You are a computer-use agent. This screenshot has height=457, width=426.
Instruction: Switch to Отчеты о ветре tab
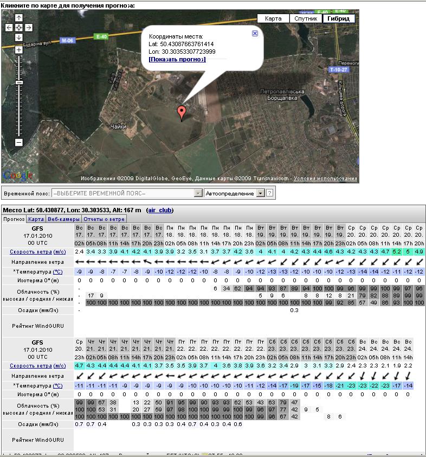104,219
